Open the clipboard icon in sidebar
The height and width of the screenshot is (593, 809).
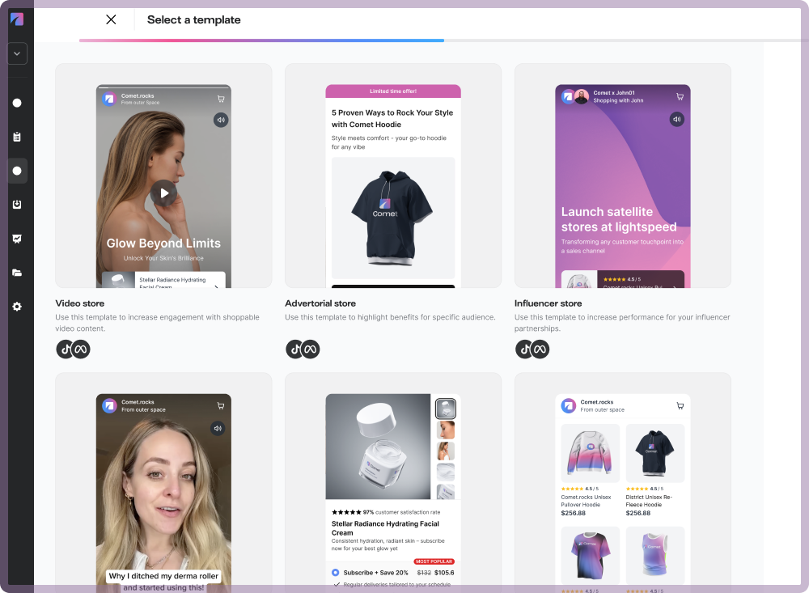pyautogui.click(x=17, y=137)
